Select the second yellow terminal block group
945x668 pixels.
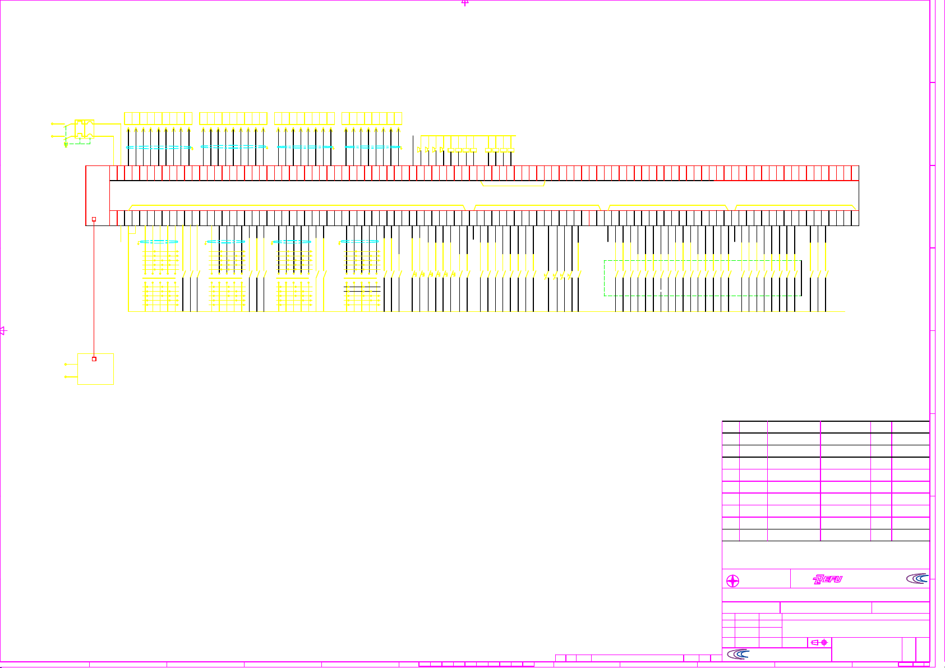click(233, 118)
